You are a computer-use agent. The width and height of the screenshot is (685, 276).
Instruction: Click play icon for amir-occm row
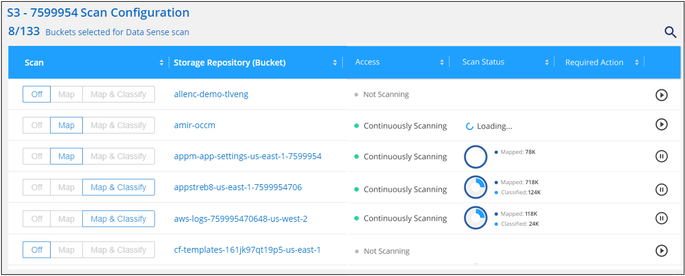coord(661,125)
